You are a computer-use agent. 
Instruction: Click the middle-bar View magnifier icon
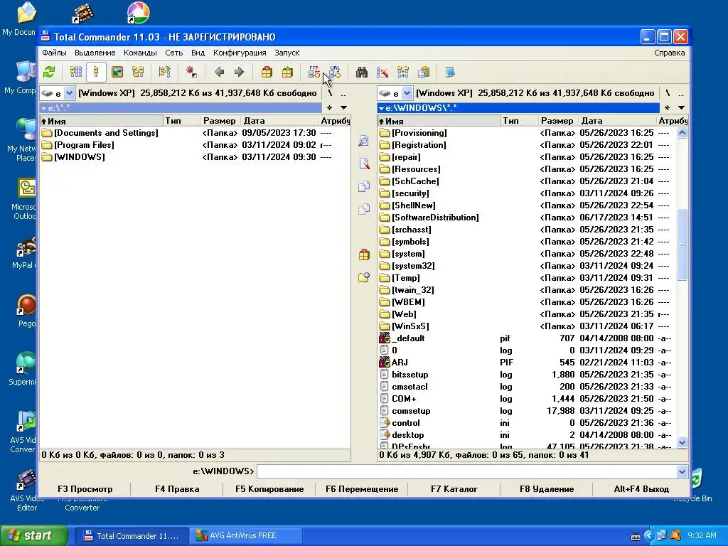coord(364,141)
